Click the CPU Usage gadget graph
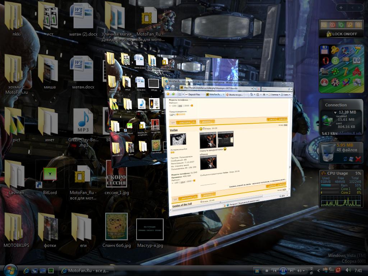The image size is (368, 276). coord(341,201)
